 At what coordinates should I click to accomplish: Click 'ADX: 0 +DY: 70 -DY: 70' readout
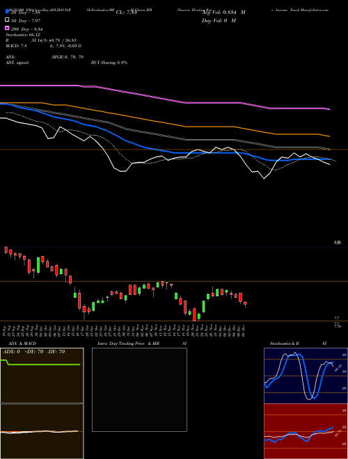click(x=33, y=352)
